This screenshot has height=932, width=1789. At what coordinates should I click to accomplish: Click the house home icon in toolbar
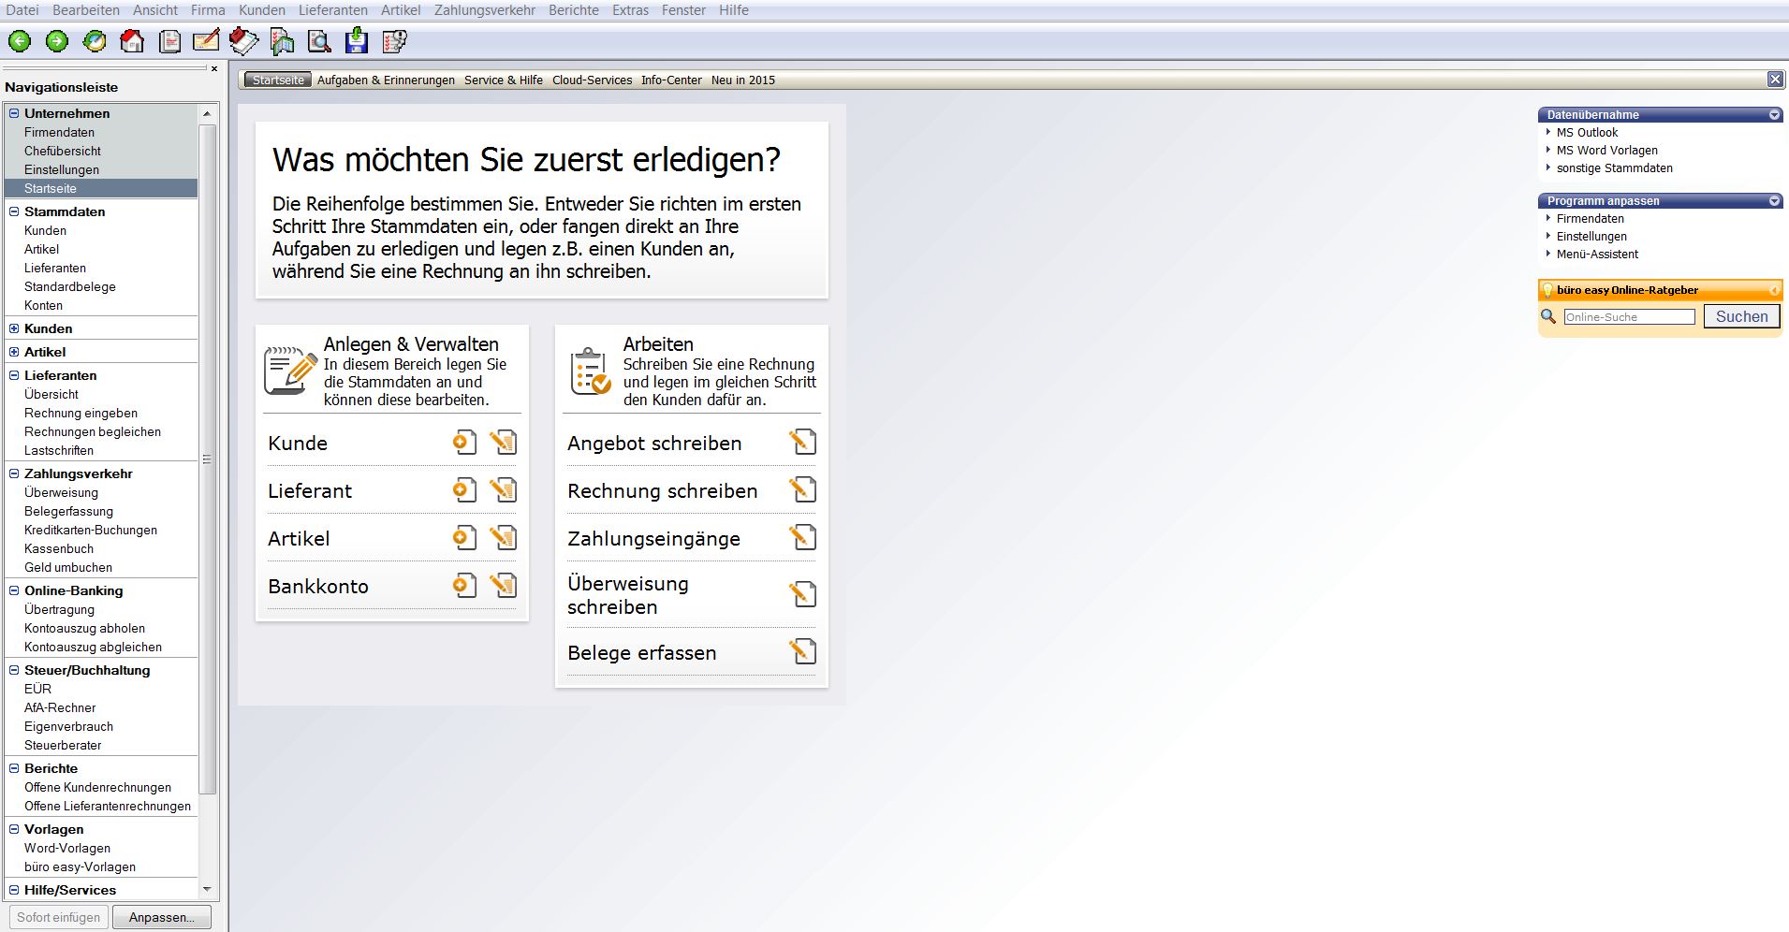(x=132, y=41)
